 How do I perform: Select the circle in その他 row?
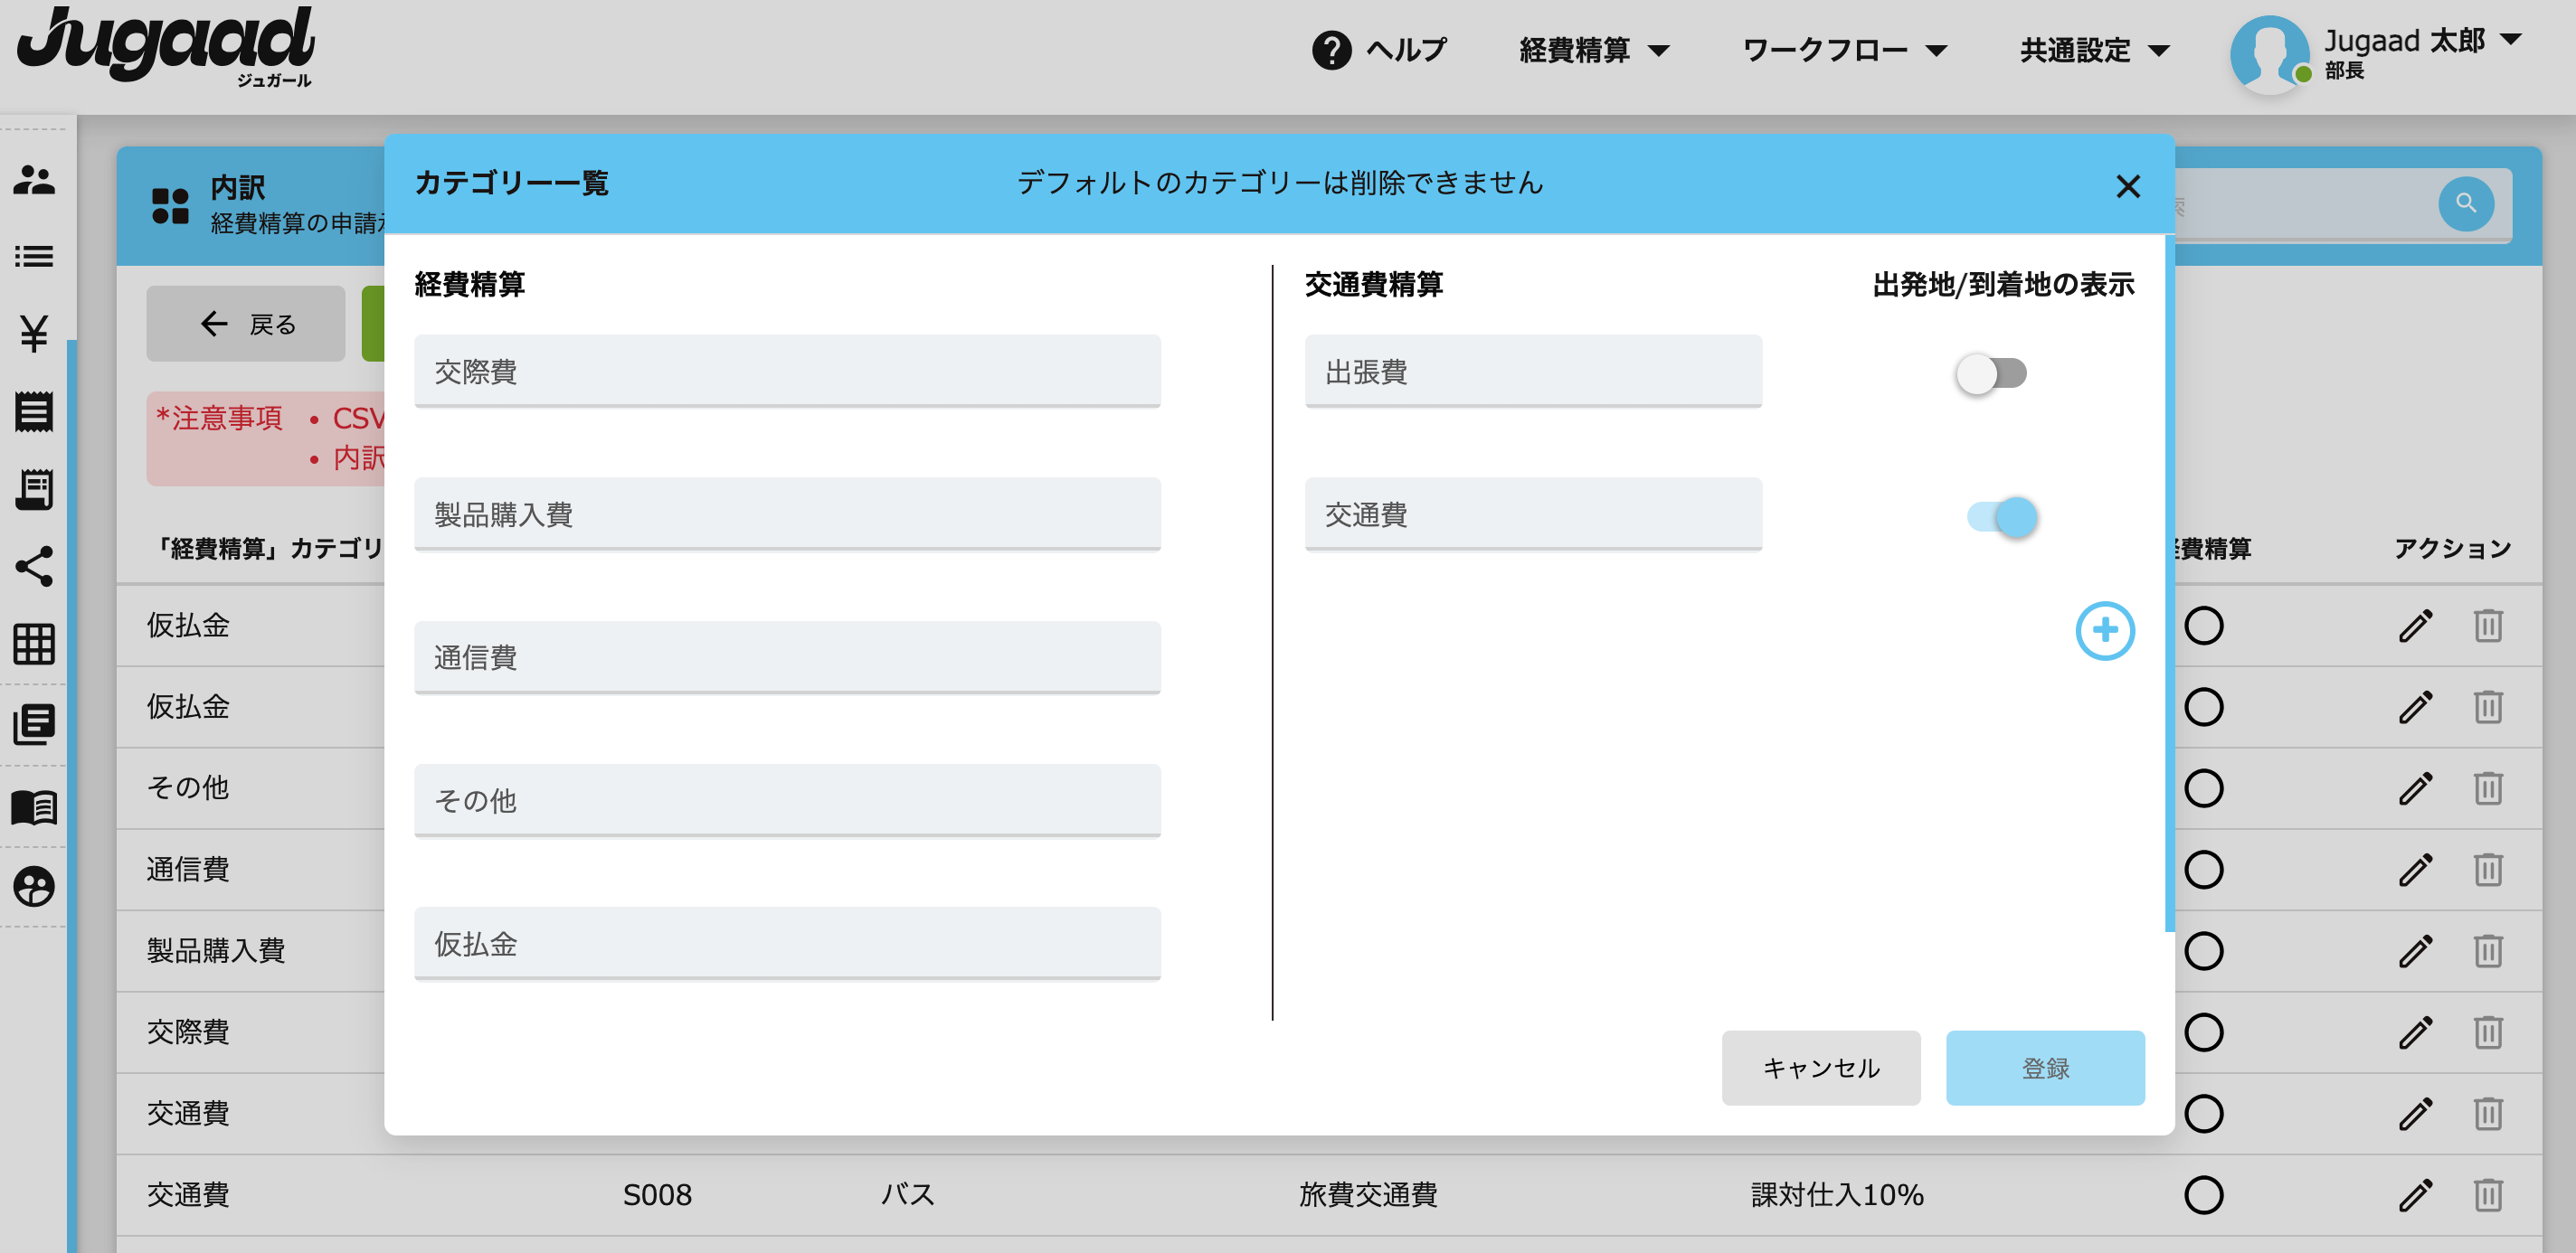(x=2203, y=788)
